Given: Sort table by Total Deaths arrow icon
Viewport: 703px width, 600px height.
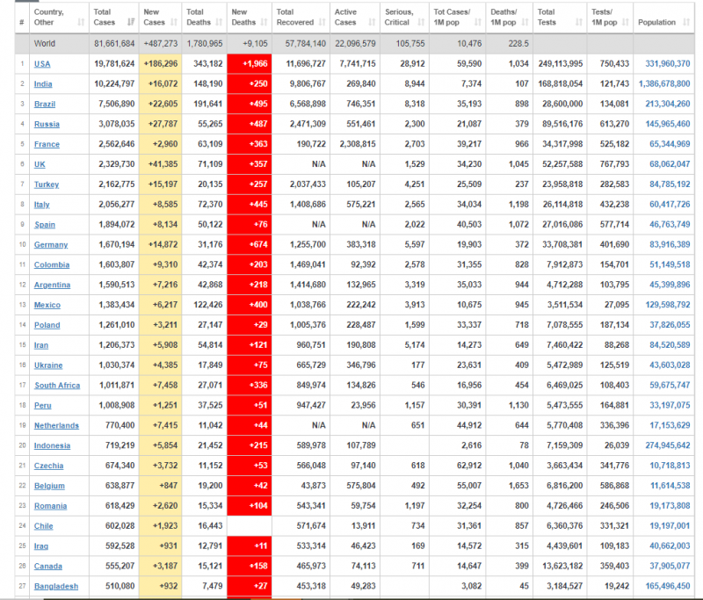Looking at the screenshot, I should [219, 22].
